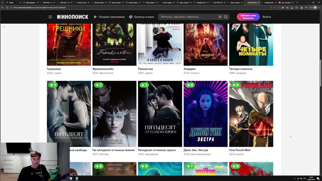Click На пятьдесят оттенков темнее poster
Screen dimensions: 322x181
click(114, 114)
